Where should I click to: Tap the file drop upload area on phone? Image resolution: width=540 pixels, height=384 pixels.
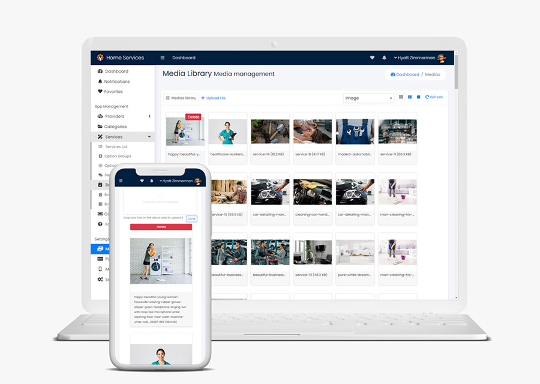click(160, 202)
